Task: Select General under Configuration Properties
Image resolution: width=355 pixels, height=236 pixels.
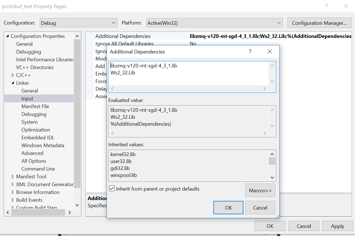Action: [x=24, y=44]
